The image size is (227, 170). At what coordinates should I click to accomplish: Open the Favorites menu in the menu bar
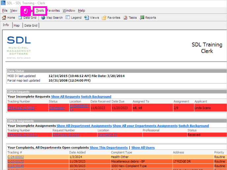point(53,11)
